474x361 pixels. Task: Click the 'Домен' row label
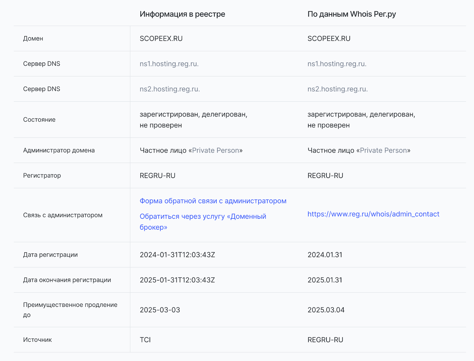pyautogui.click(x=33, y=38)
